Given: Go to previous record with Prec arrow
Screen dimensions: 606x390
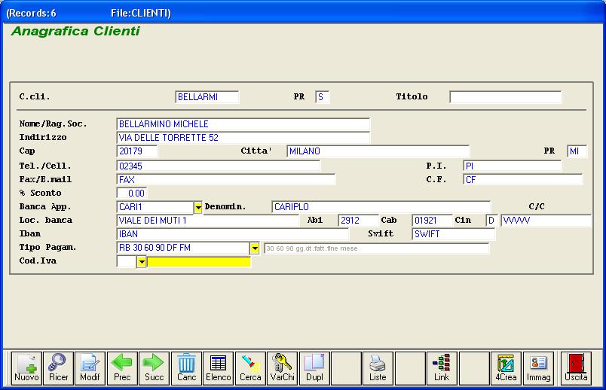Looking at the screenshot, I should click(x=122, y=368).
